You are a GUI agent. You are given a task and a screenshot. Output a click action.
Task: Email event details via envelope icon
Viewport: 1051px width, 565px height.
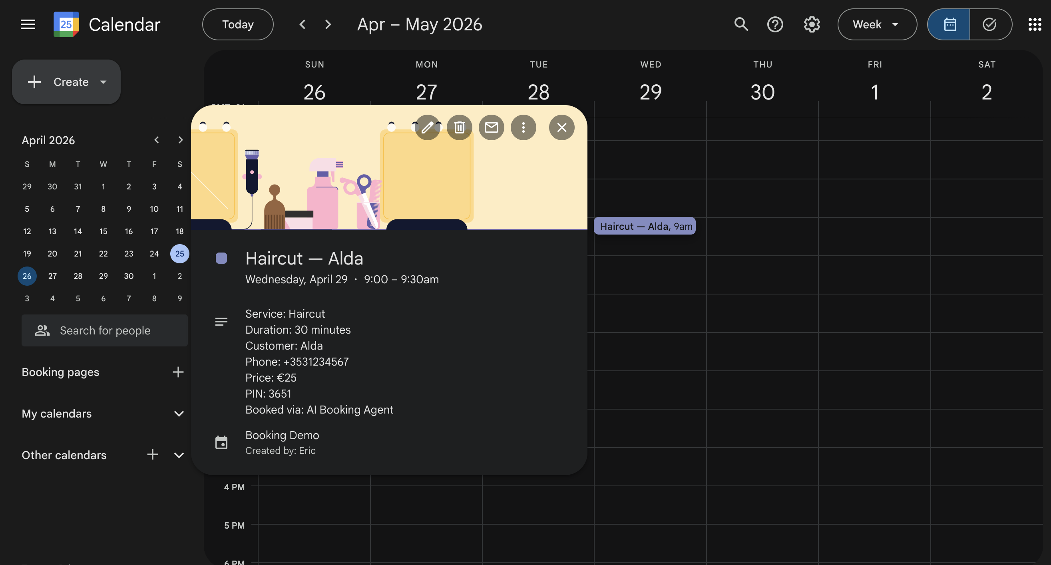pyautogui.click(x=491, y=127)
